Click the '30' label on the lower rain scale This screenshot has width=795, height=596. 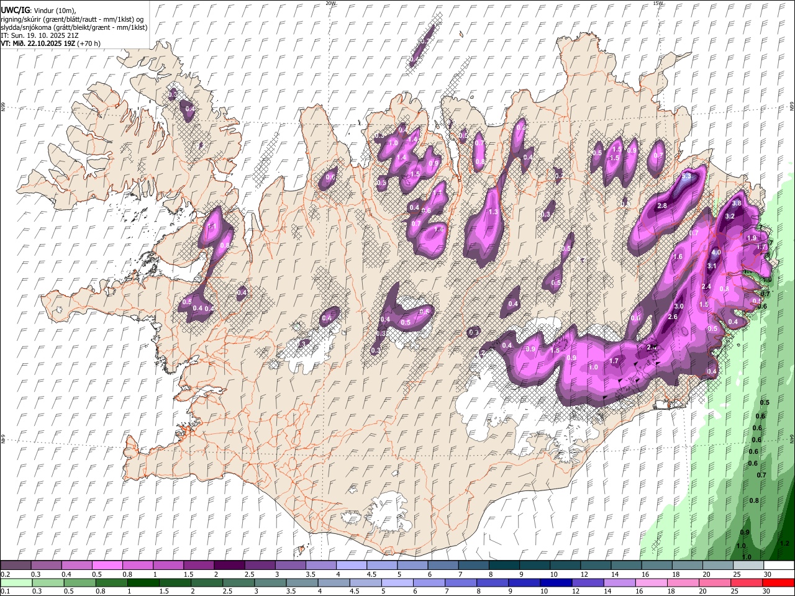[767, 591]
